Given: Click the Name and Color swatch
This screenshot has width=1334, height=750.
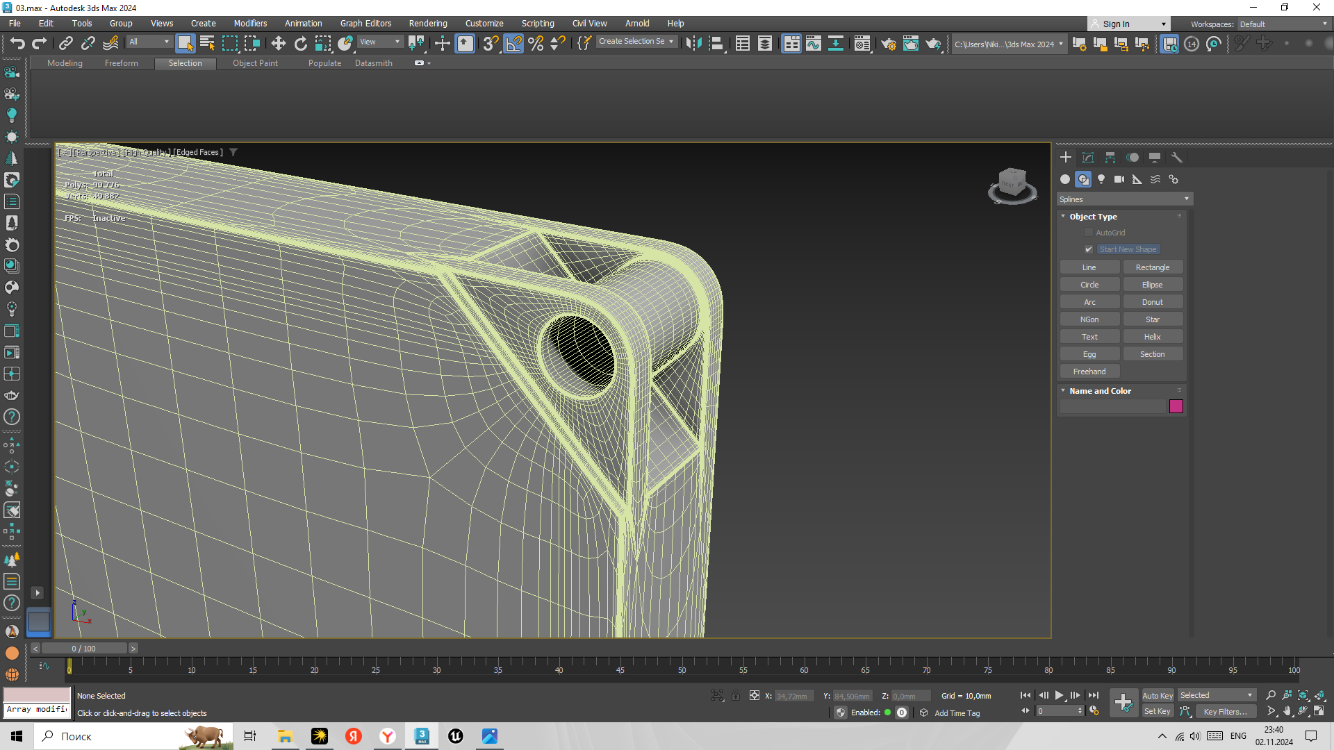Looking at the screenshot, I should [x=1178, y=406].
